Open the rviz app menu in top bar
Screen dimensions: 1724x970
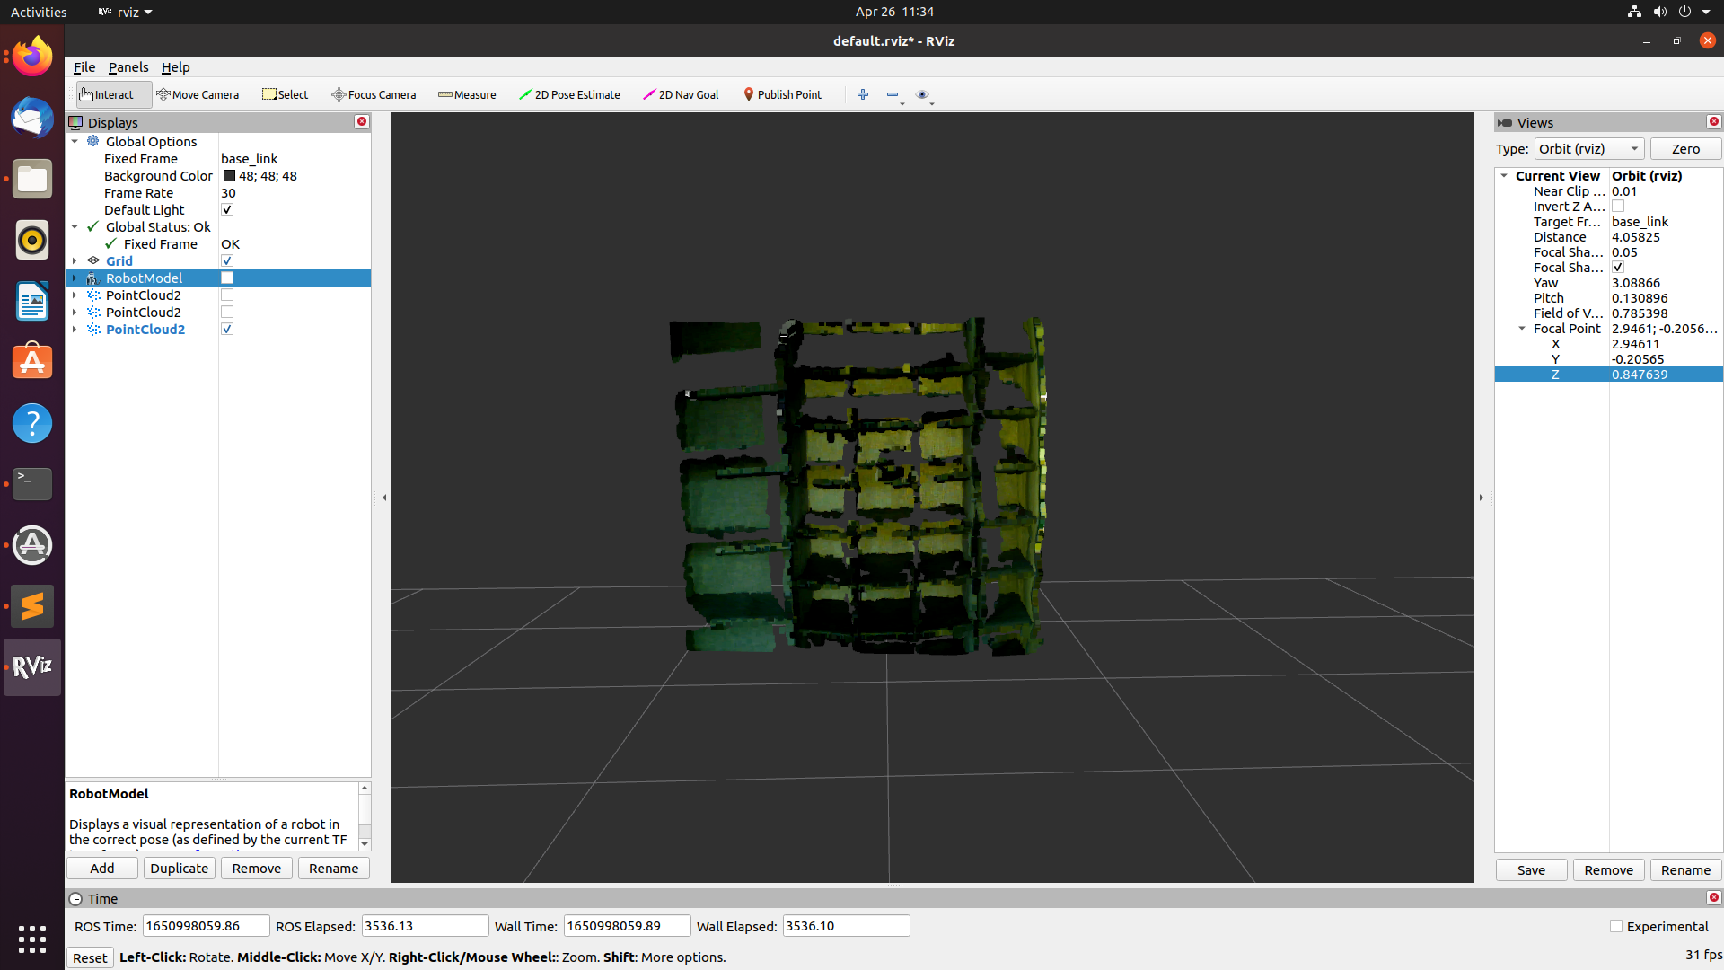coord(126,12)
